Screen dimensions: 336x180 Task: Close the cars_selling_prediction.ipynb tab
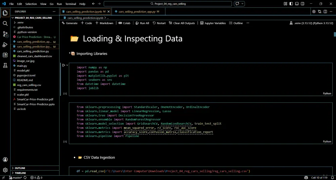tap(109, 11)
